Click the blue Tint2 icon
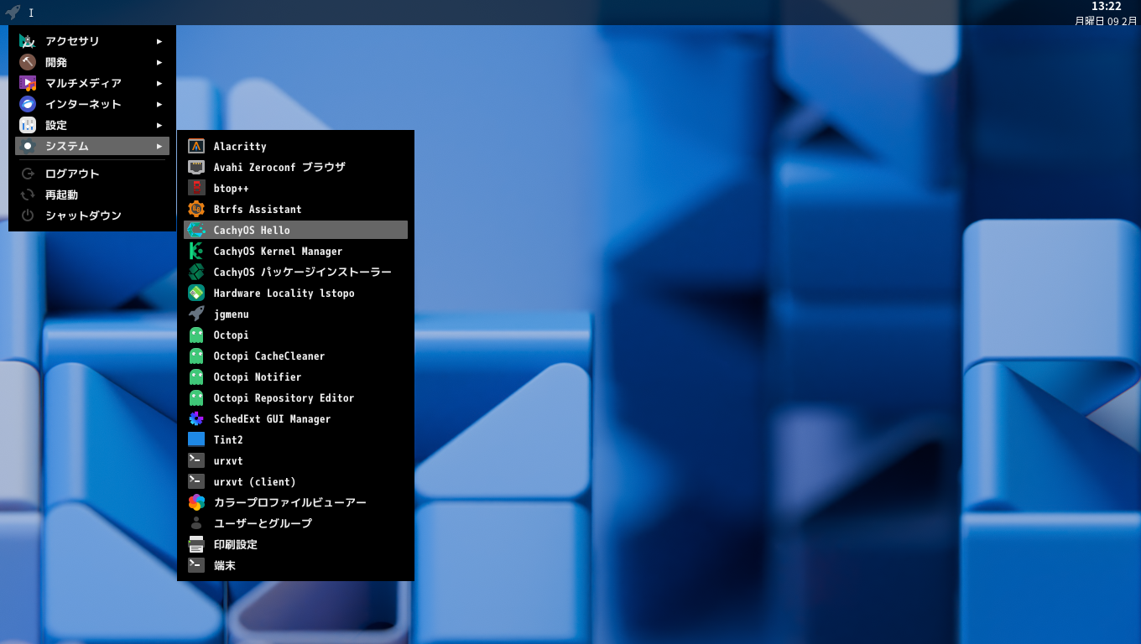Image resolution: width=1141 pixels, height=644 pixels. tap(196, 439)
